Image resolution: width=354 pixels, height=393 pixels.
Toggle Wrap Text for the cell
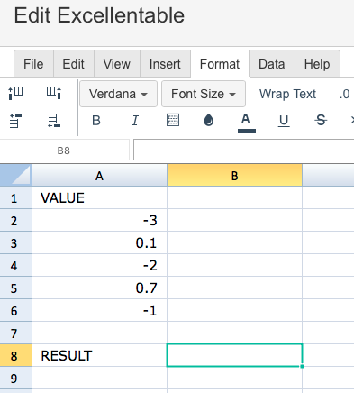point(287,94)
